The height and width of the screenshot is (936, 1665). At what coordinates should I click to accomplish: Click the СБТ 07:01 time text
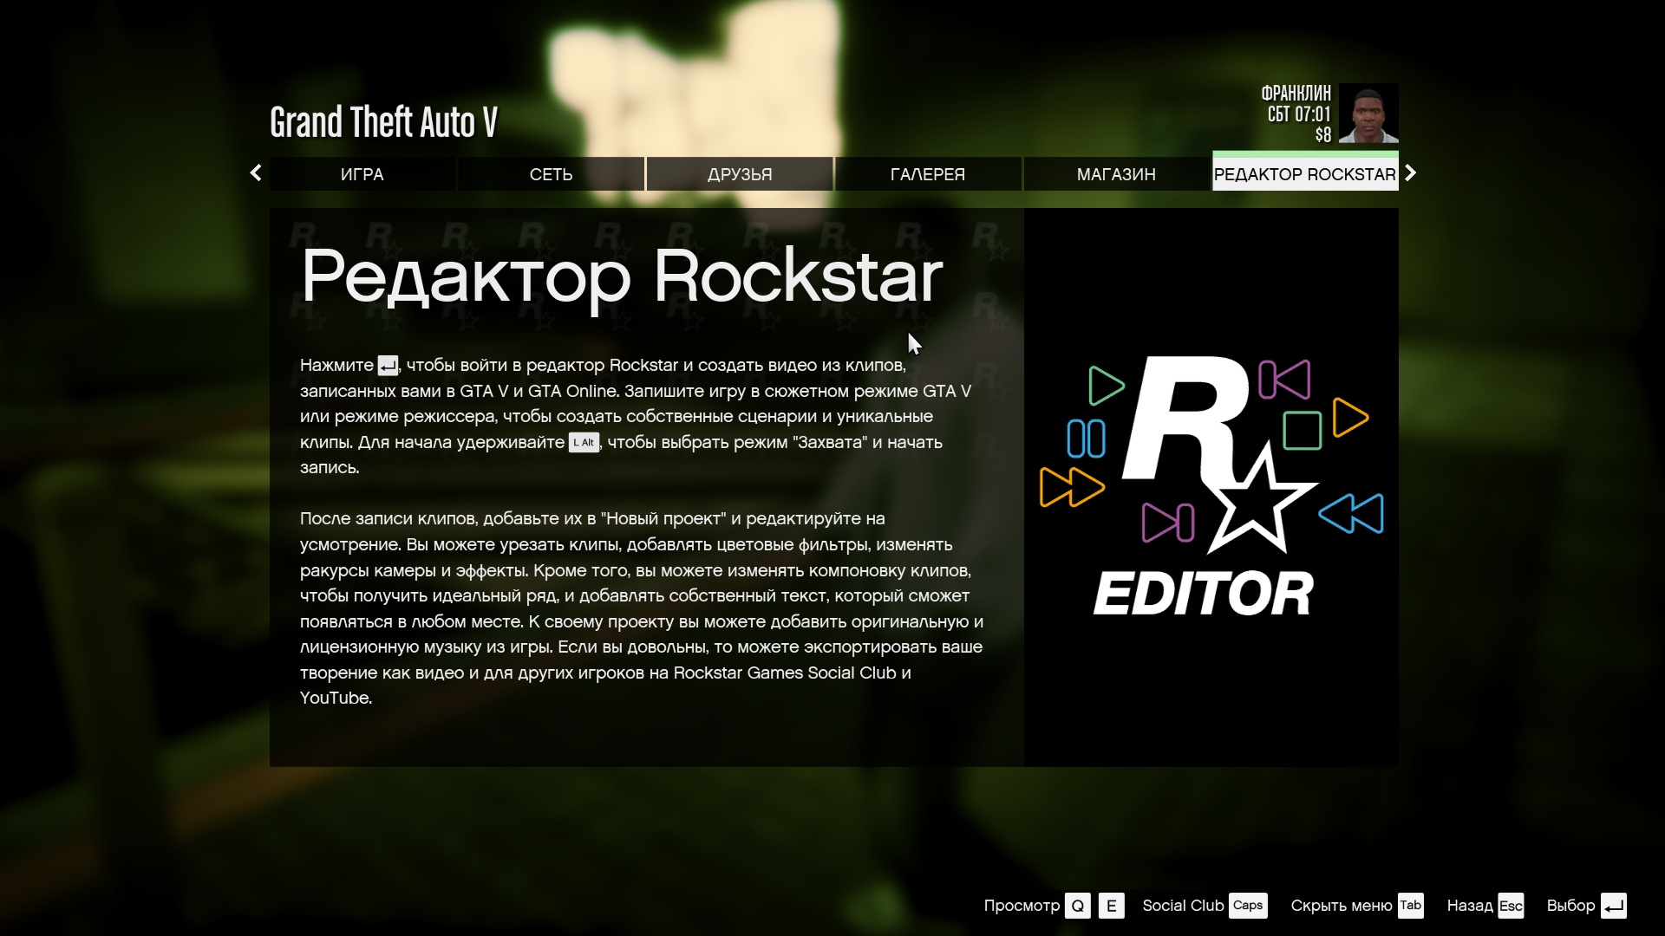pos(1298,114)
